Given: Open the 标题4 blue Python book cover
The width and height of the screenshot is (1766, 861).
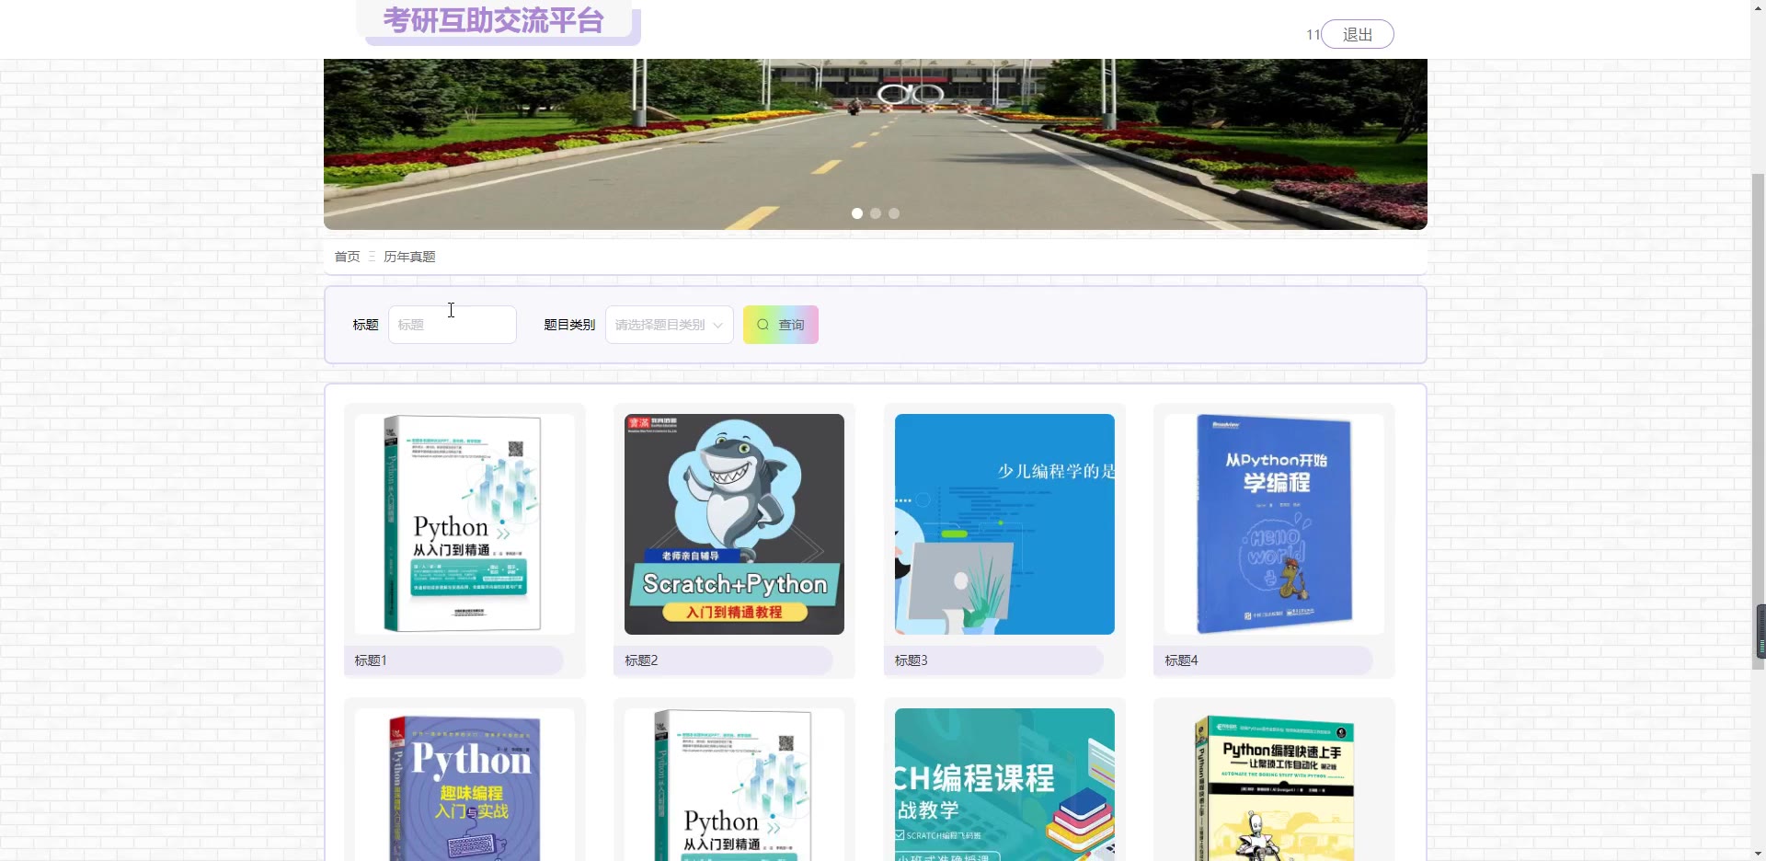Looking at the screenshot, I should [1274, 524].
